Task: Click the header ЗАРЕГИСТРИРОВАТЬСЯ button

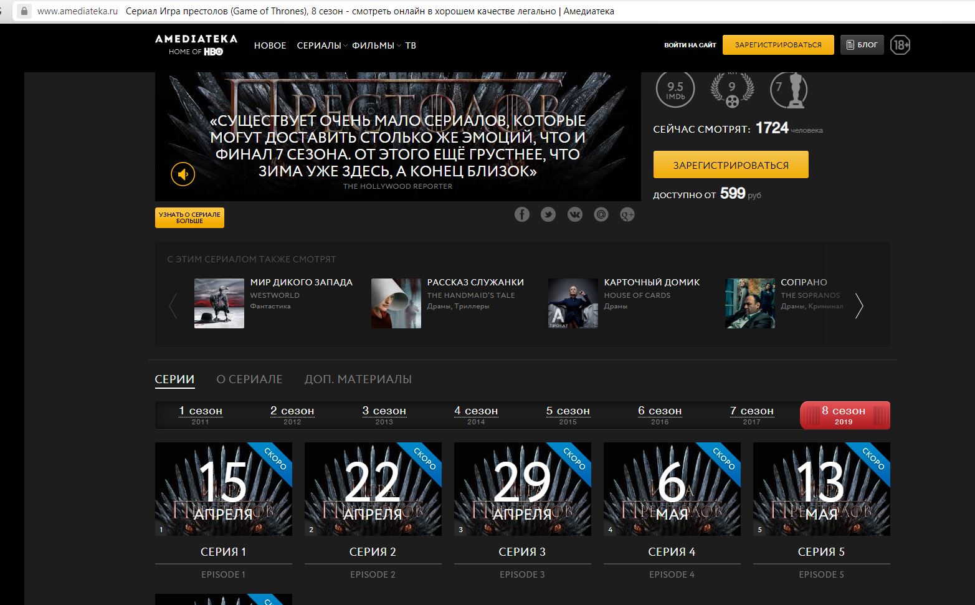Action: [778, 45]
